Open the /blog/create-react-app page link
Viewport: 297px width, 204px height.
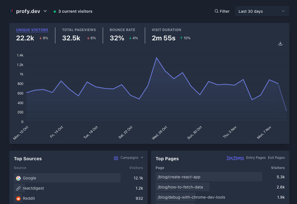click(179, 177)
